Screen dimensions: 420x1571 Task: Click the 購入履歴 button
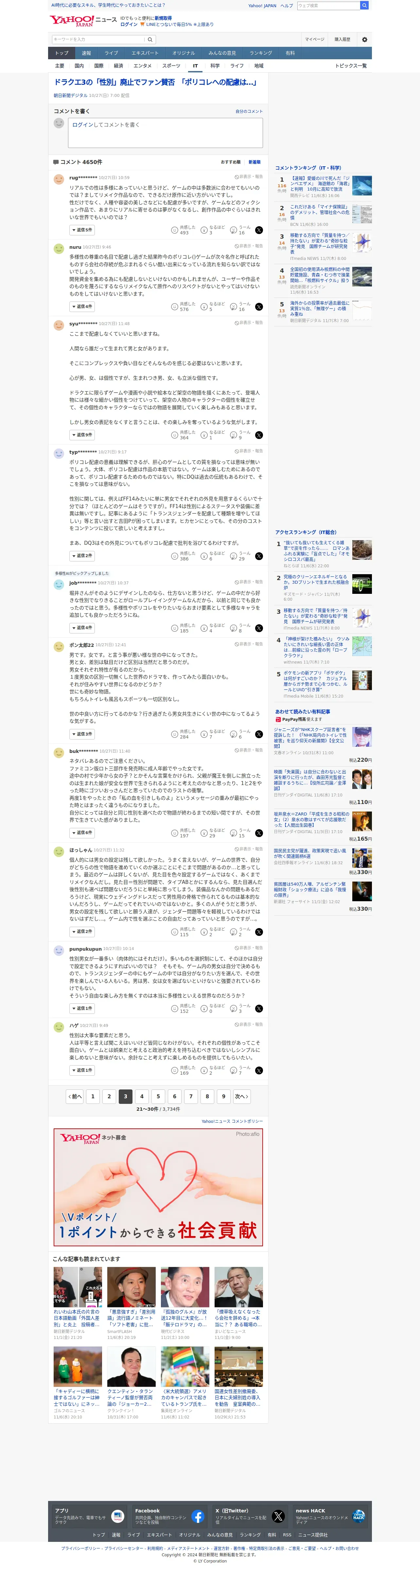click(x=342, y=40)
